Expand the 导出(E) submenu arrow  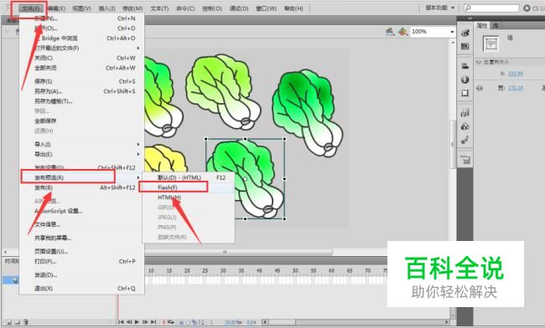point(138,154)
